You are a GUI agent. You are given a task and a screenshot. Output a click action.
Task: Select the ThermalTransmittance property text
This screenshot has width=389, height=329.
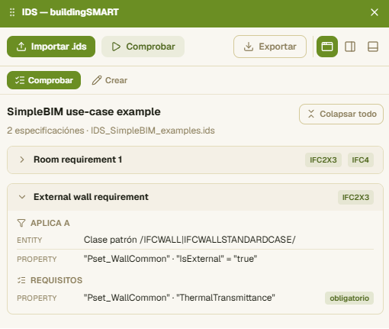coord(179,298)
